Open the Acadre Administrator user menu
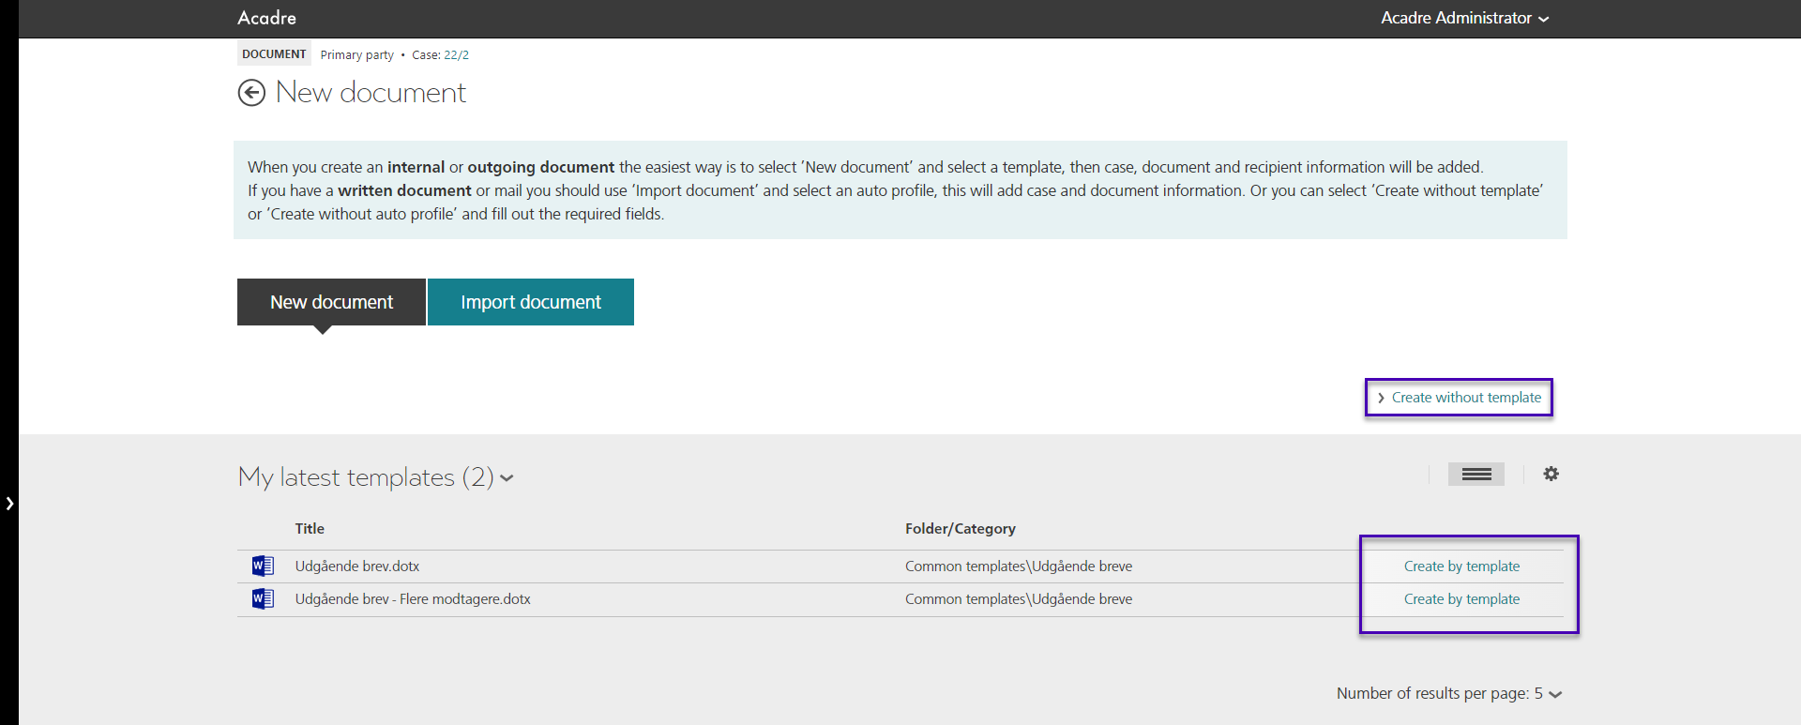 [x=1464, y=18]
